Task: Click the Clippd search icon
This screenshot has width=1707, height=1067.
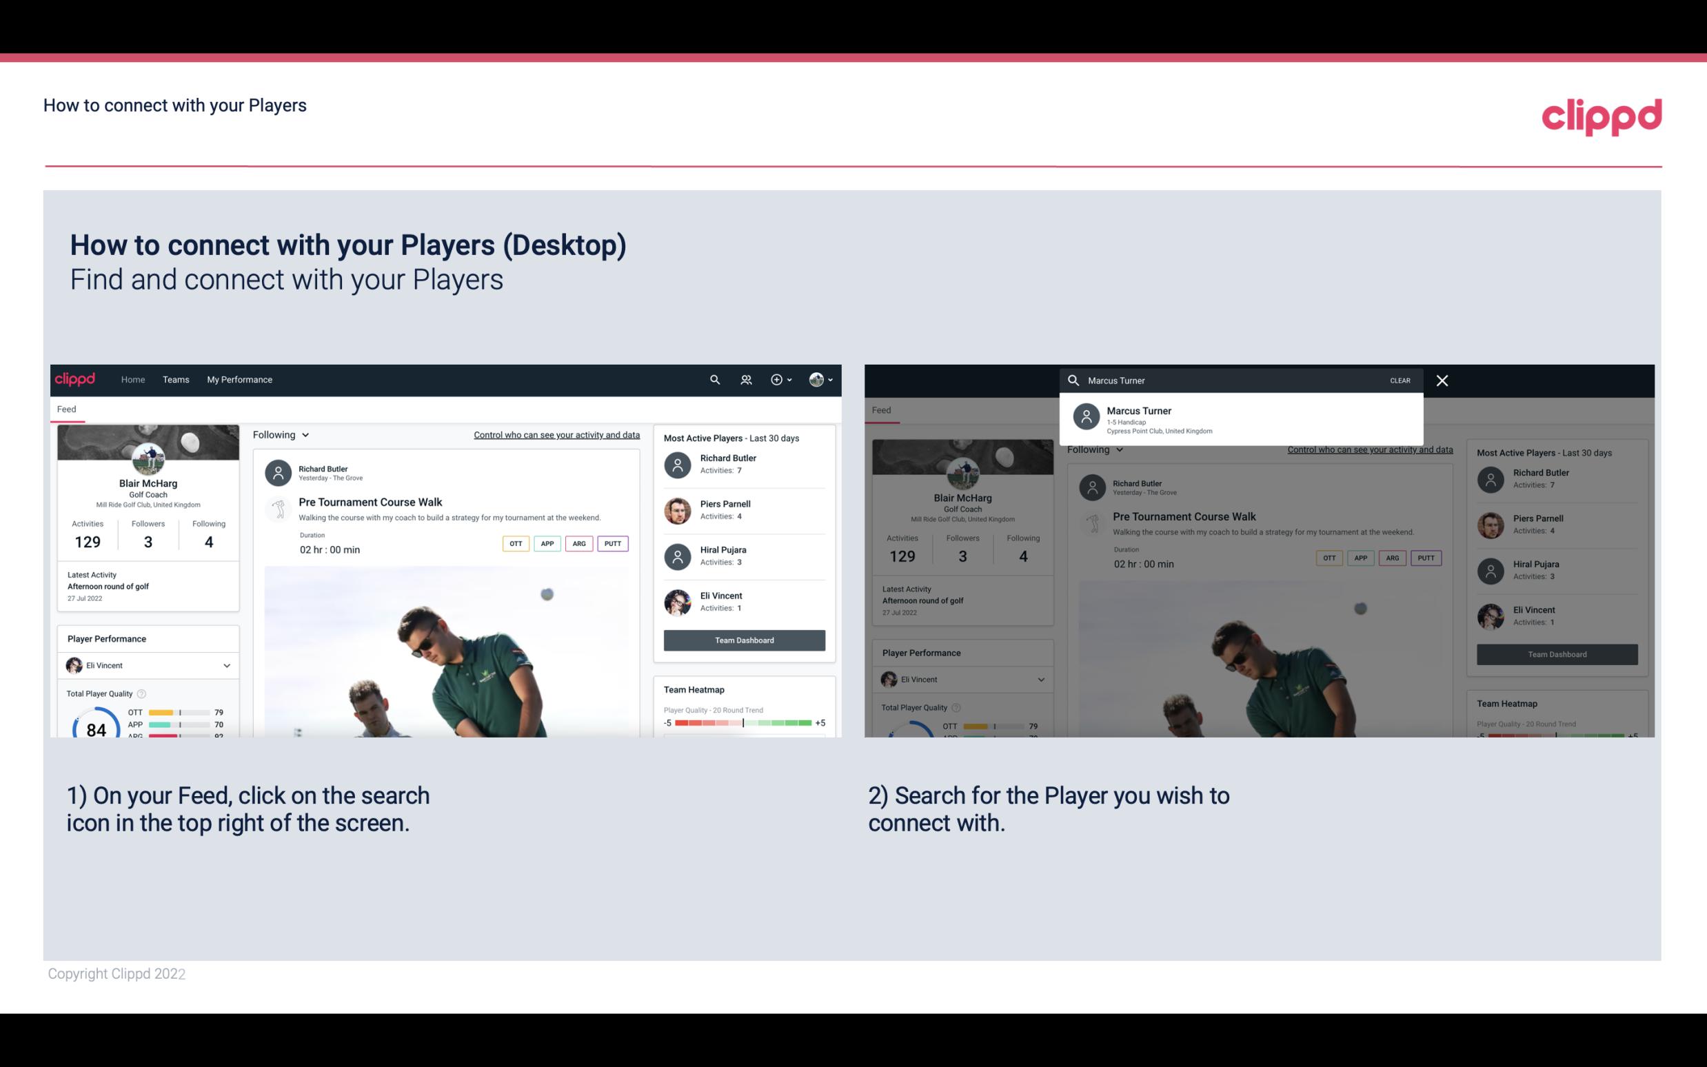Action: 713,378
